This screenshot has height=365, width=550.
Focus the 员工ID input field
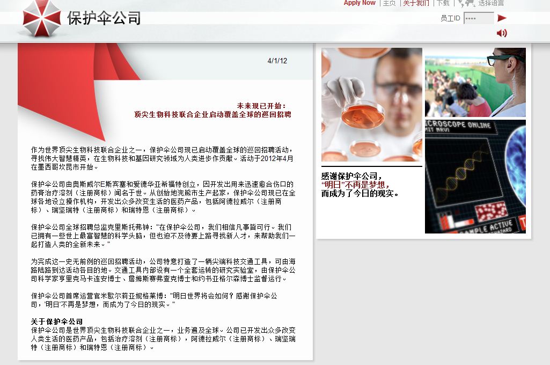tap(478, 18)
